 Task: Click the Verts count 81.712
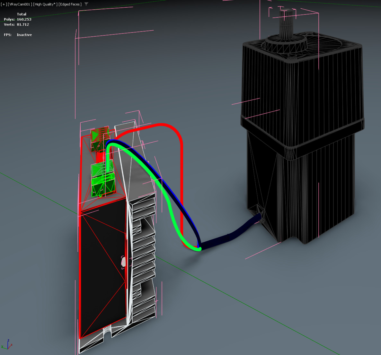tap(23, 24)
